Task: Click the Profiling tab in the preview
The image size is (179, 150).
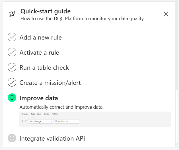Action: point(55,114)
